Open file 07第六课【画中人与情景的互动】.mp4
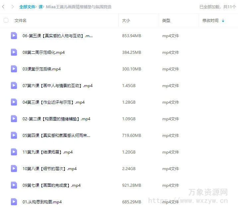 point(57,85)
